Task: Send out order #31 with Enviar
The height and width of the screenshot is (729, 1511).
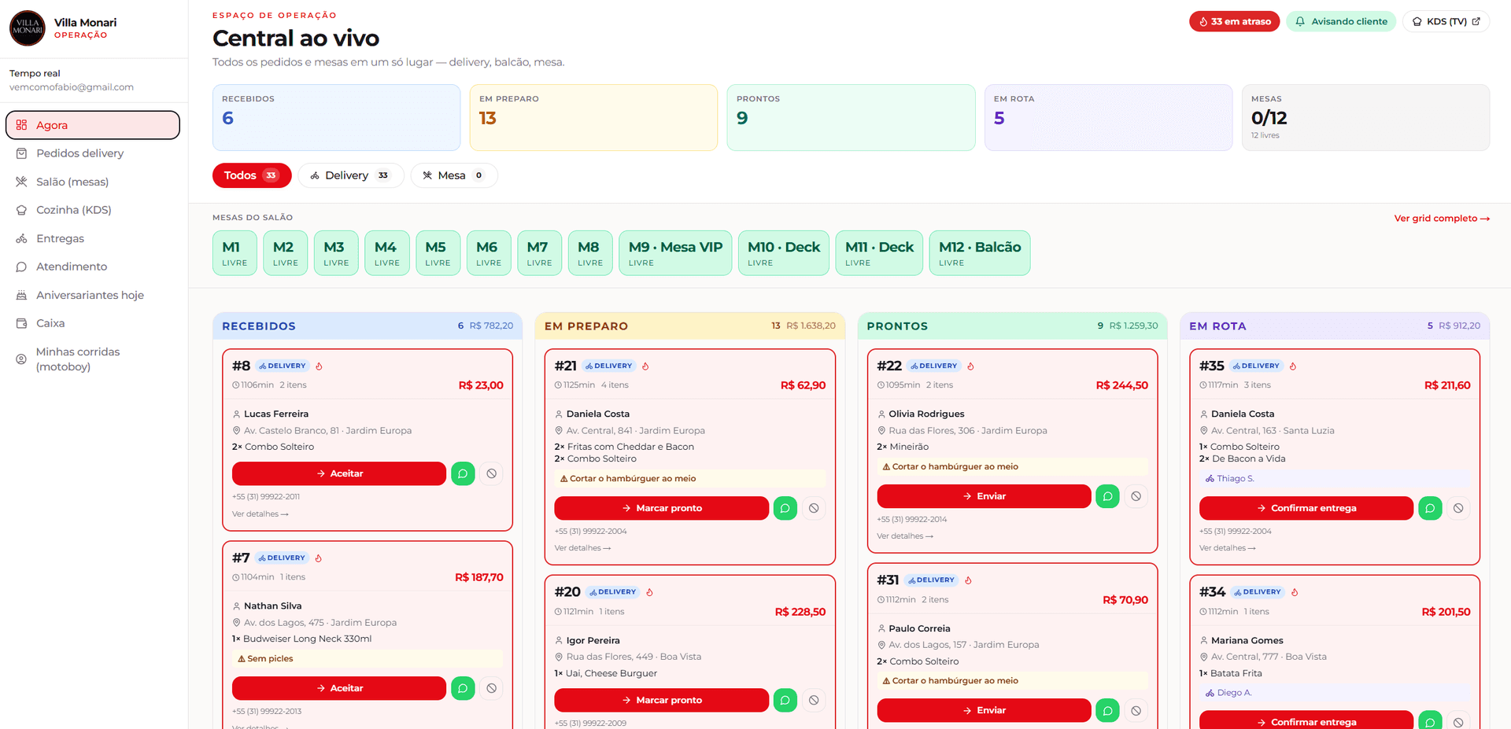Action: 984,710
